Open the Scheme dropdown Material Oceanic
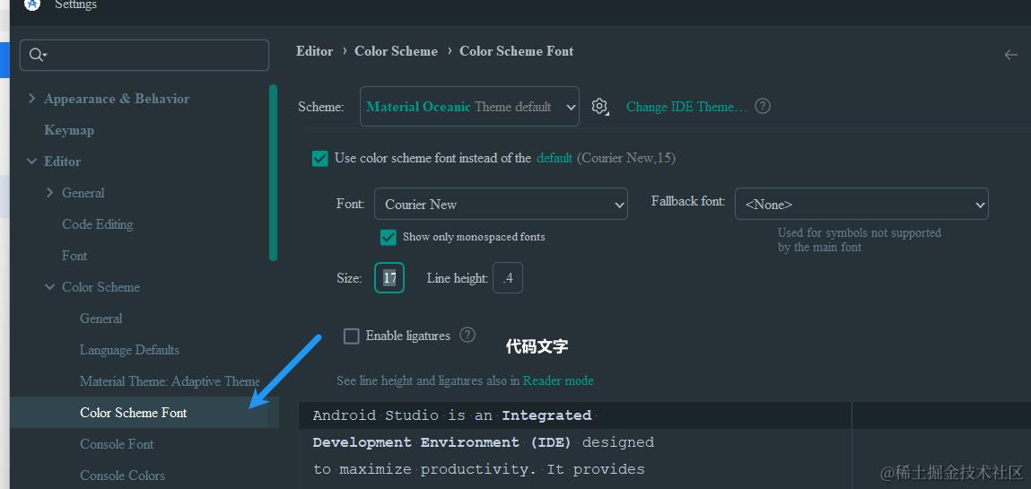Image resolution: width=1031 pixels, height=489 pixels. pos(469,107)
